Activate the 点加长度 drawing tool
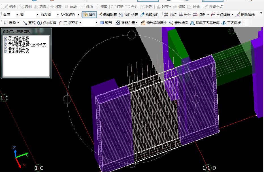This screenshot has height=172, width=264. [x=47, y=23]
